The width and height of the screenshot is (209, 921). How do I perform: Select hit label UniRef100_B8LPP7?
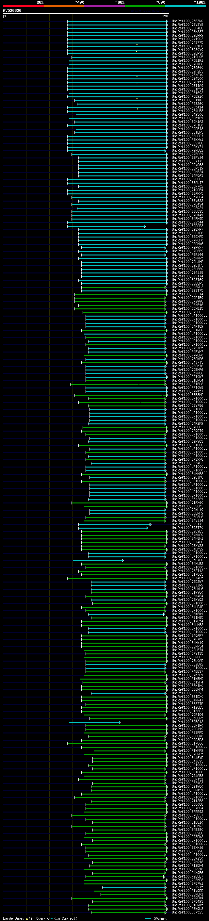click(x=187, y=136)
